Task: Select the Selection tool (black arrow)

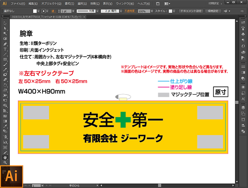Action: click(x=5, y=23)
